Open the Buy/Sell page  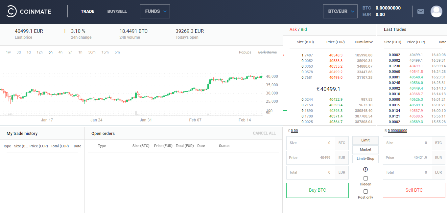(x=117, y=11)
